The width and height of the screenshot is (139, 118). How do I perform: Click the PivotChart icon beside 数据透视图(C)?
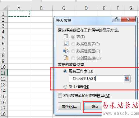(66, 50)
